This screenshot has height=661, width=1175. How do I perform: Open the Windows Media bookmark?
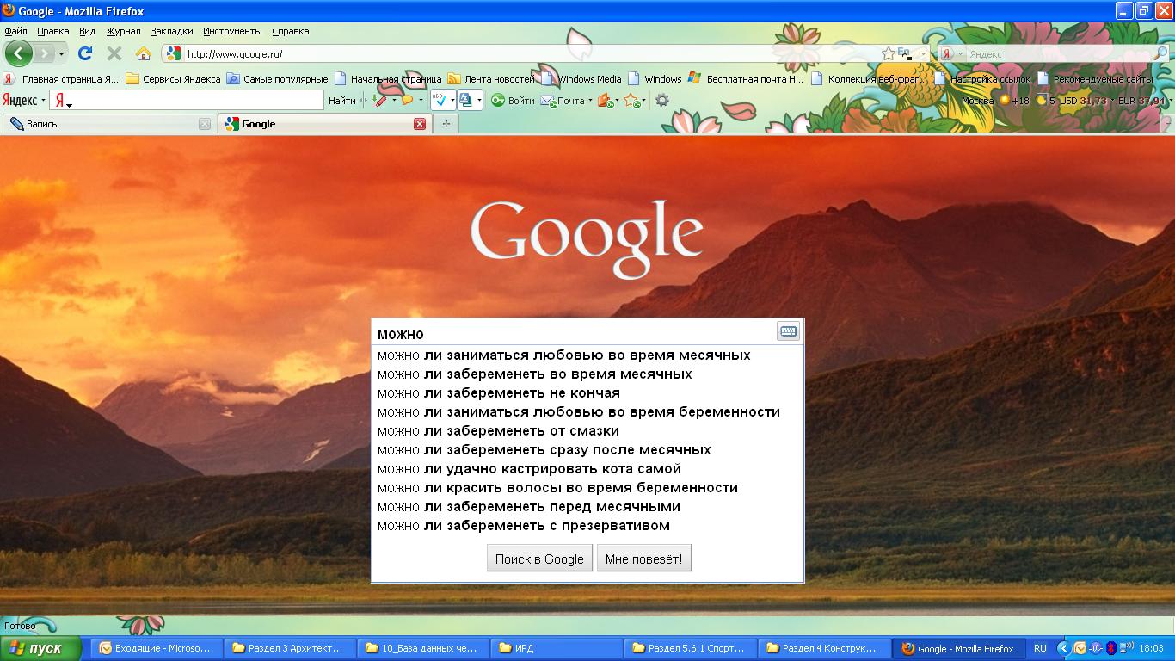581,78
